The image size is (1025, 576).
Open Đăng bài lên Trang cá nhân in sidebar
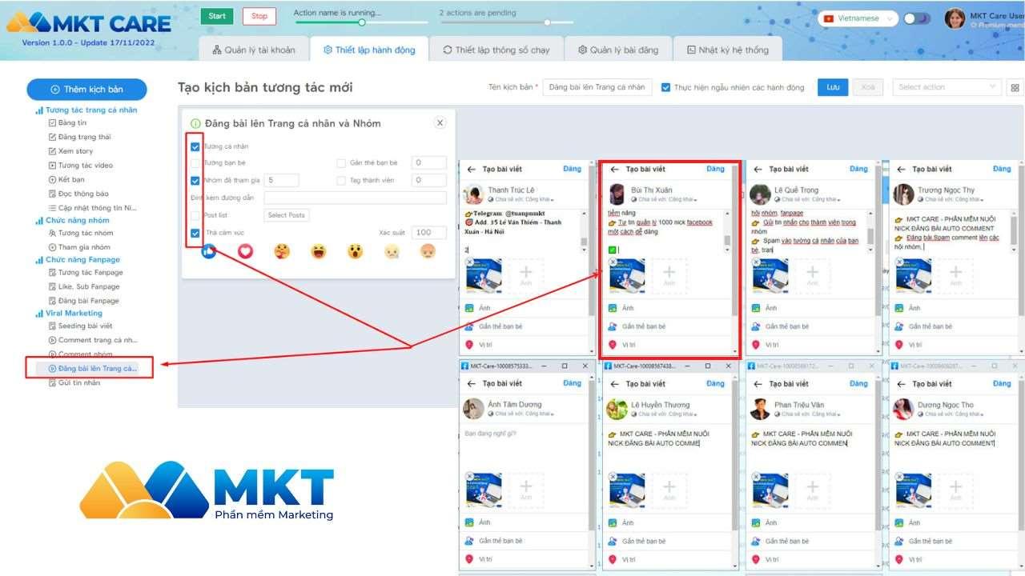tap(93, 368)
